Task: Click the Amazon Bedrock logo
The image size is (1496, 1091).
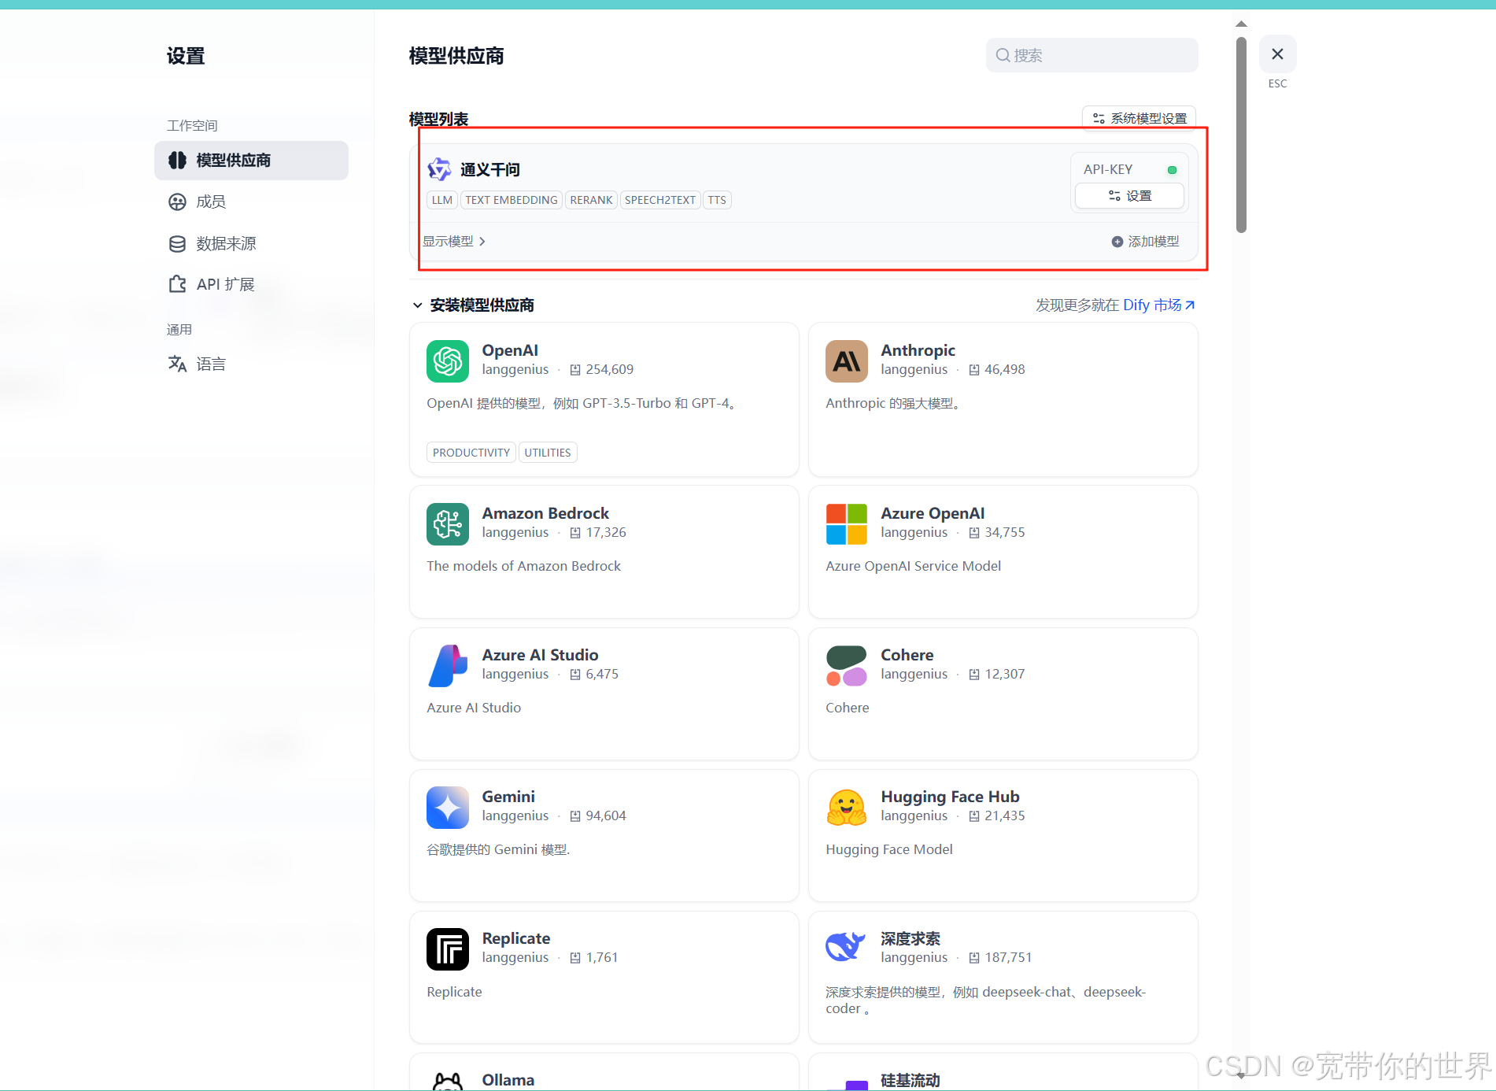Action: pos(448,524)
